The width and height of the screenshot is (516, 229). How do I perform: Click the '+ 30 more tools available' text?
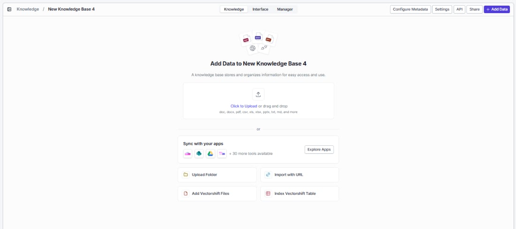click(251, 154)
